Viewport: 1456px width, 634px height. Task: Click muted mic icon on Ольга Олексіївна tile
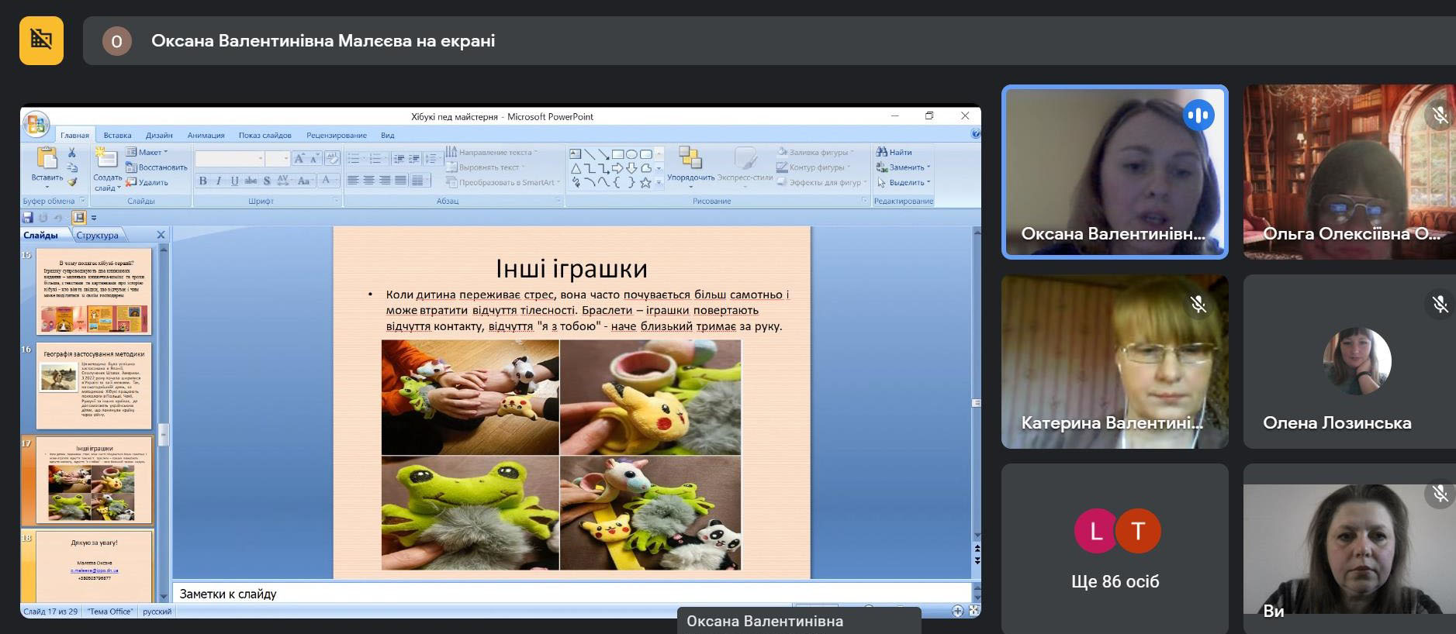pyautogui.click(x=1440, y=115)
